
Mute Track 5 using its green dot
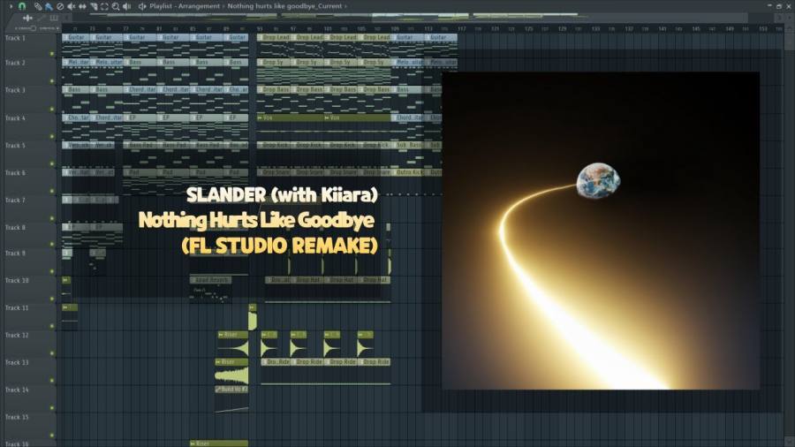[x=52, y=163]
